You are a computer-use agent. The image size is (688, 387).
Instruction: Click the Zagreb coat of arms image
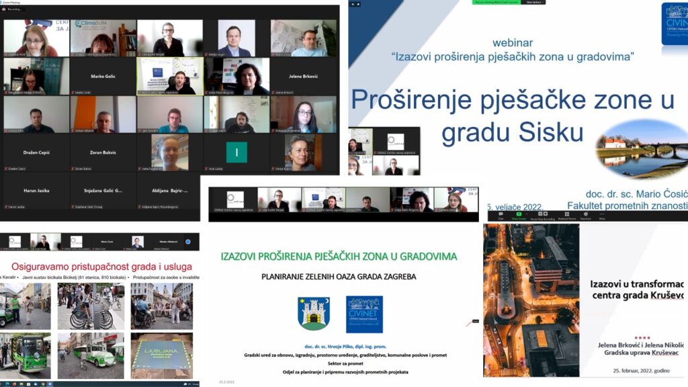(x=314, y=313)
